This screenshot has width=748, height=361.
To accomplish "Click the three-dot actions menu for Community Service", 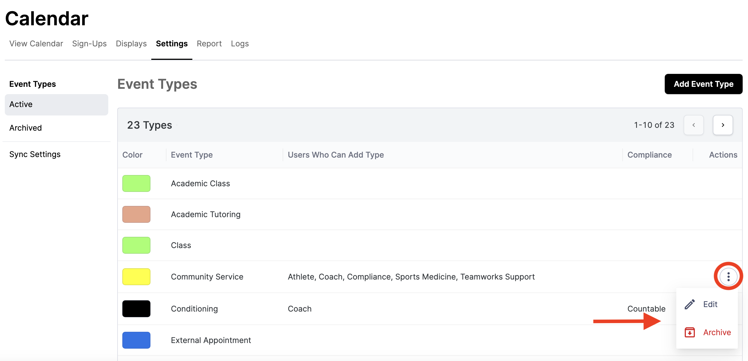I will 728,276.
